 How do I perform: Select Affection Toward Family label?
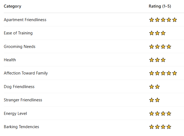point(26,73)
